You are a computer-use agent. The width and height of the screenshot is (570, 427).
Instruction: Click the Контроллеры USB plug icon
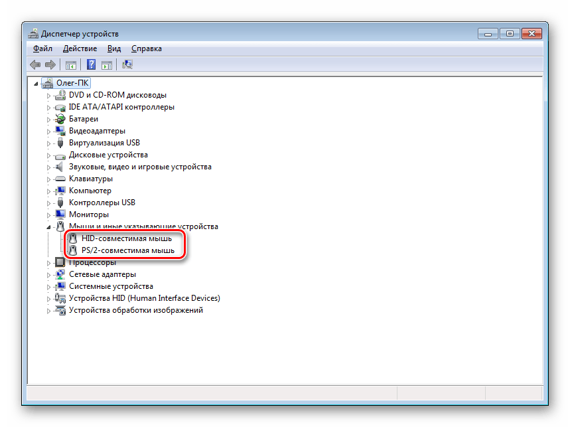click(60, 203)
